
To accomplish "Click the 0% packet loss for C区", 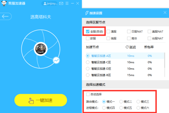I will (150, 62).
